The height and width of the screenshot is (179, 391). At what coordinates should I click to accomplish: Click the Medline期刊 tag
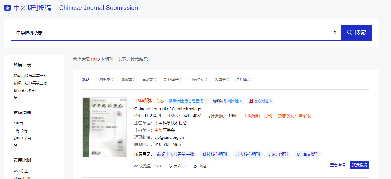coord(308,154)
